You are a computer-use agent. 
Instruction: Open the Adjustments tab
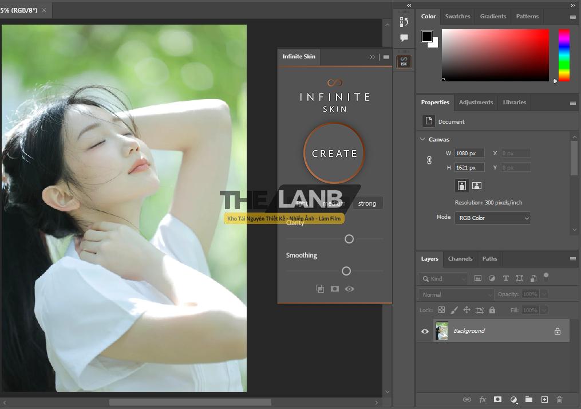point(476,103)
